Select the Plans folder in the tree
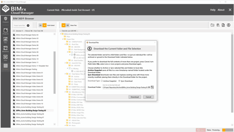Screen dimensions: 234x132 [68, 37]
